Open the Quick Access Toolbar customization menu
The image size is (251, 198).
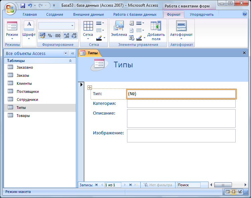click(x=54, y=6)
